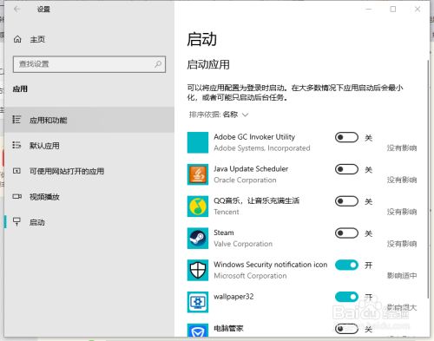Click the Windows Security shield icon

click(198, 270)
